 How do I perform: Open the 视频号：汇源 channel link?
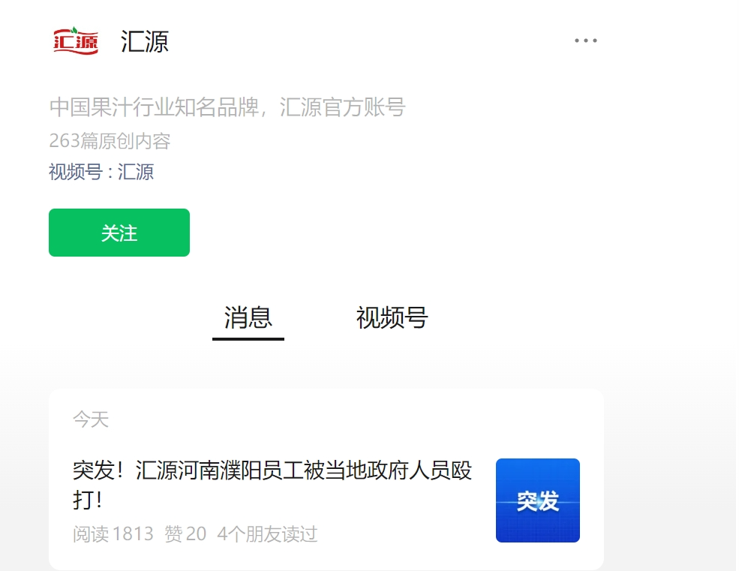point(101,172)
